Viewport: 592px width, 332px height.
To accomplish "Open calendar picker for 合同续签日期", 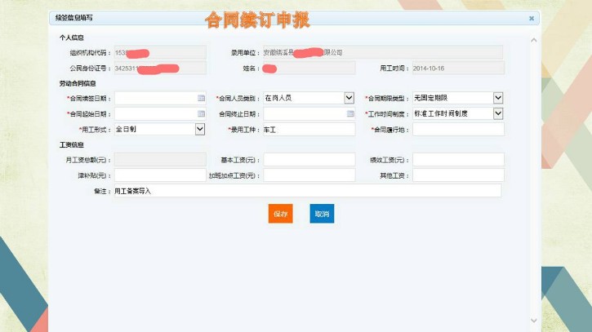I will click(201, 98).
